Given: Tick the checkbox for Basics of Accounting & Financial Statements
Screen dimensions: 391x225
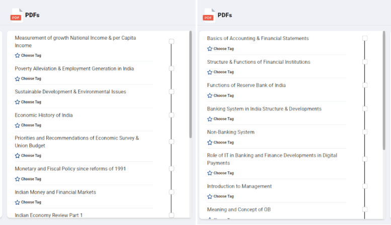Looking at the screenshot, I should tap(365, 38).
